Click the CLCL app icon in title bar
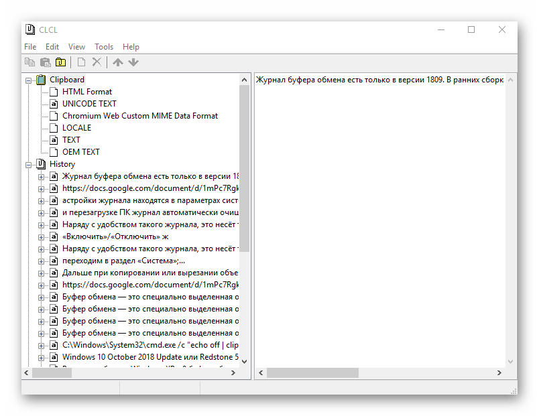539x416 pixels. click(30, 29)
